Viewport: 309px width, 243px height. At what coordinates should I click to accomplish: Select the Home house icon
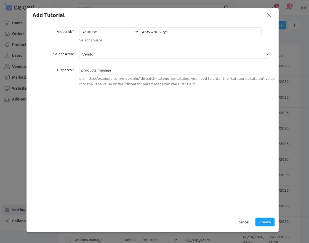(7, 23)
